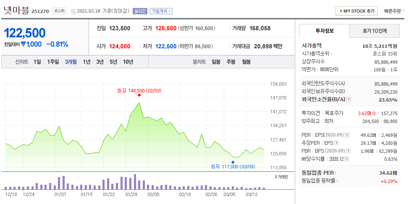Screen dimensions: 409x204
Task: Click the -0.81% change percentage
Action: [x=57, y=44]
